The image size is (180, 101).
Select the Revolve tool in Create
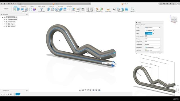coord(22,9)
